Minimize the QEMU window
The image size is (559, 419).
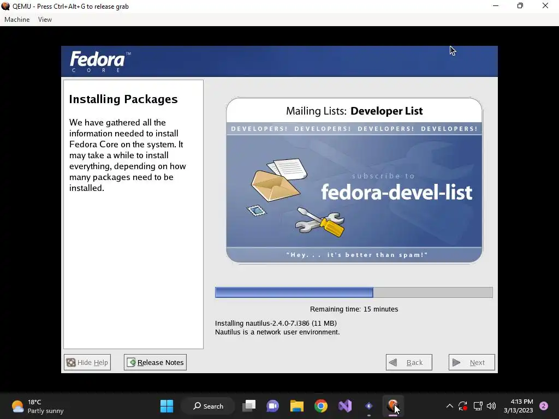point(496,6)
